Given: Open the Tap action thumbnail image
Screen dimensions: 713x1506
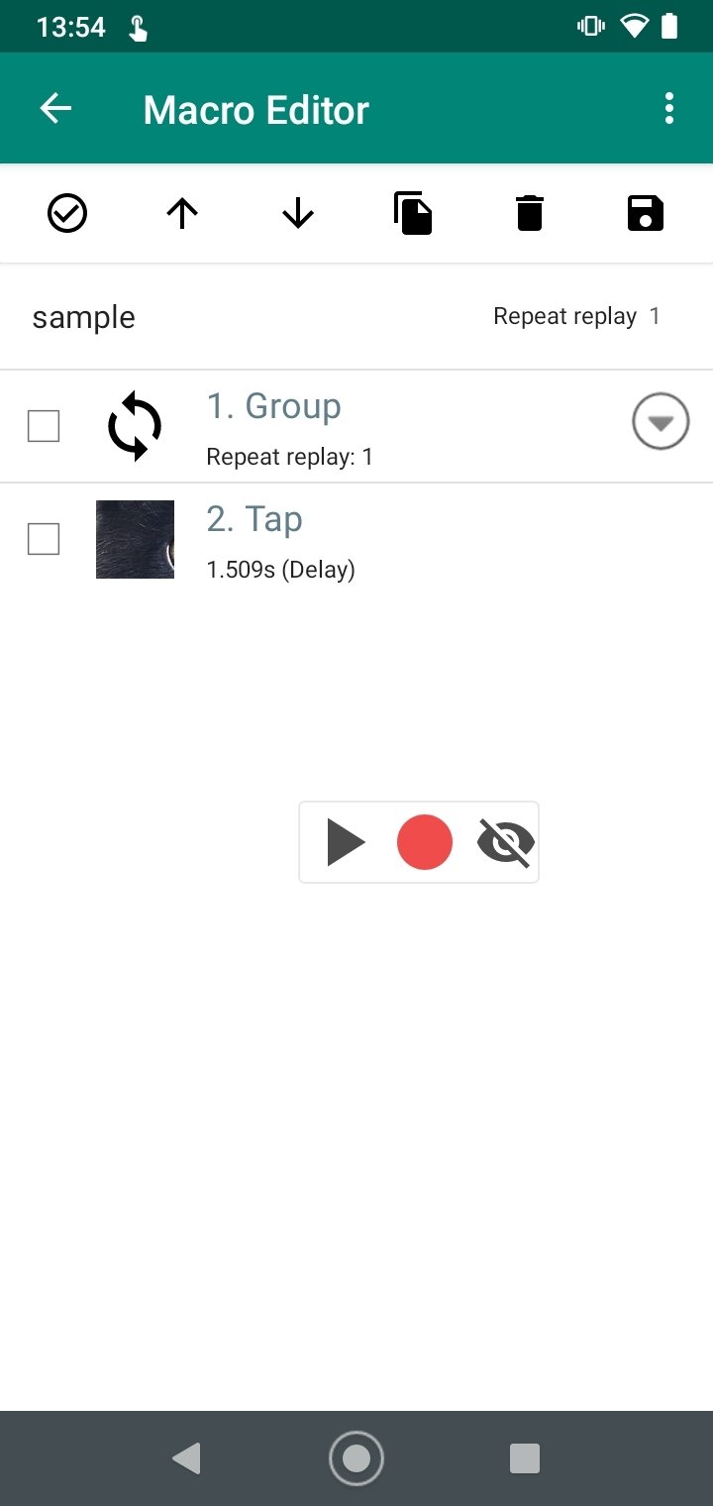Looking at the screenshot, I should 135,539.
